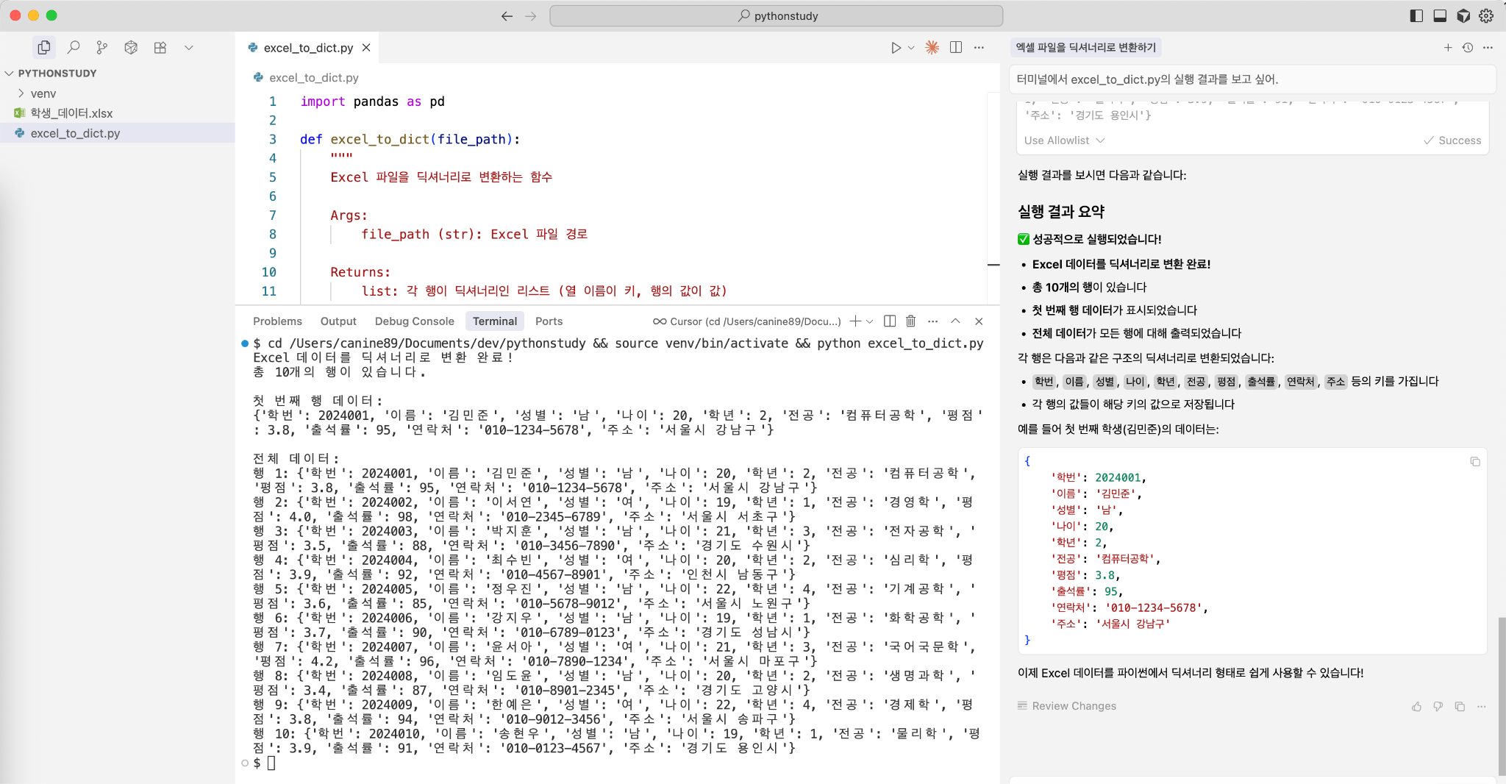Expand the venv folder
The width and height of the screenshot is (1506, 784).
[x=43, y=93]
